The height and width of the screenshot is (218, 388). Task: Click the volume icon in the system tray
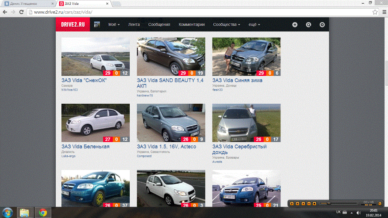pyautogui.click(x=358, y=213)
